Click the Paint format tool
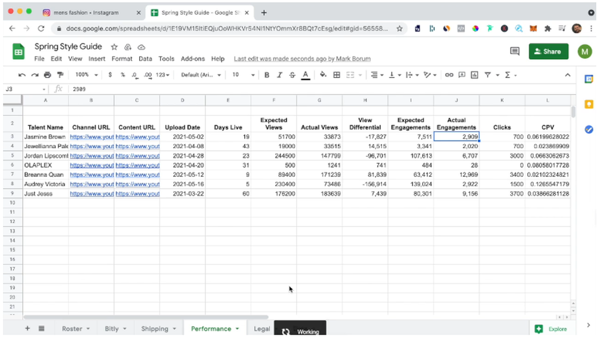597x345 pixels. coord(60,74)
